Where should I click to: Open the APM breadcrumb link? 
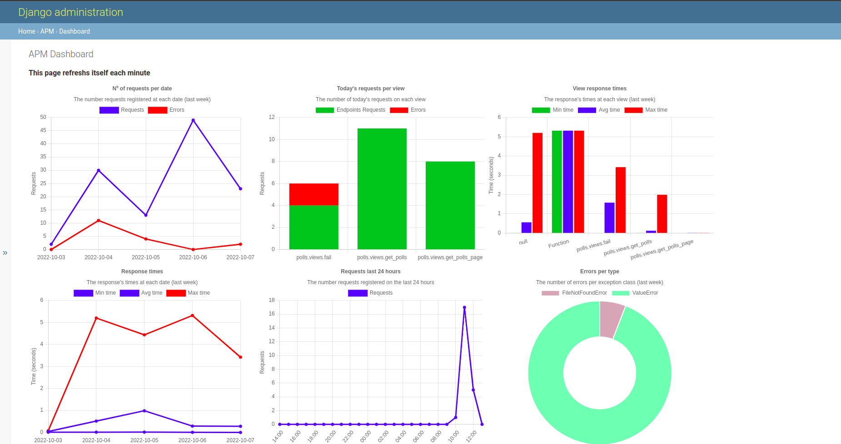pyautogui.click(x=47, y=31)
